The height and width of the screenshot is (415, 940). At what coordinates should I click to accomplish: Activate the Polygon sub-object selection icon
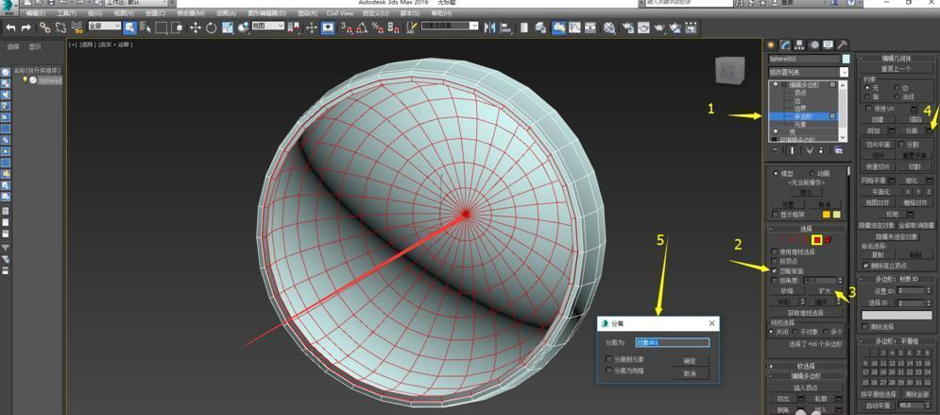pos(817,240)
